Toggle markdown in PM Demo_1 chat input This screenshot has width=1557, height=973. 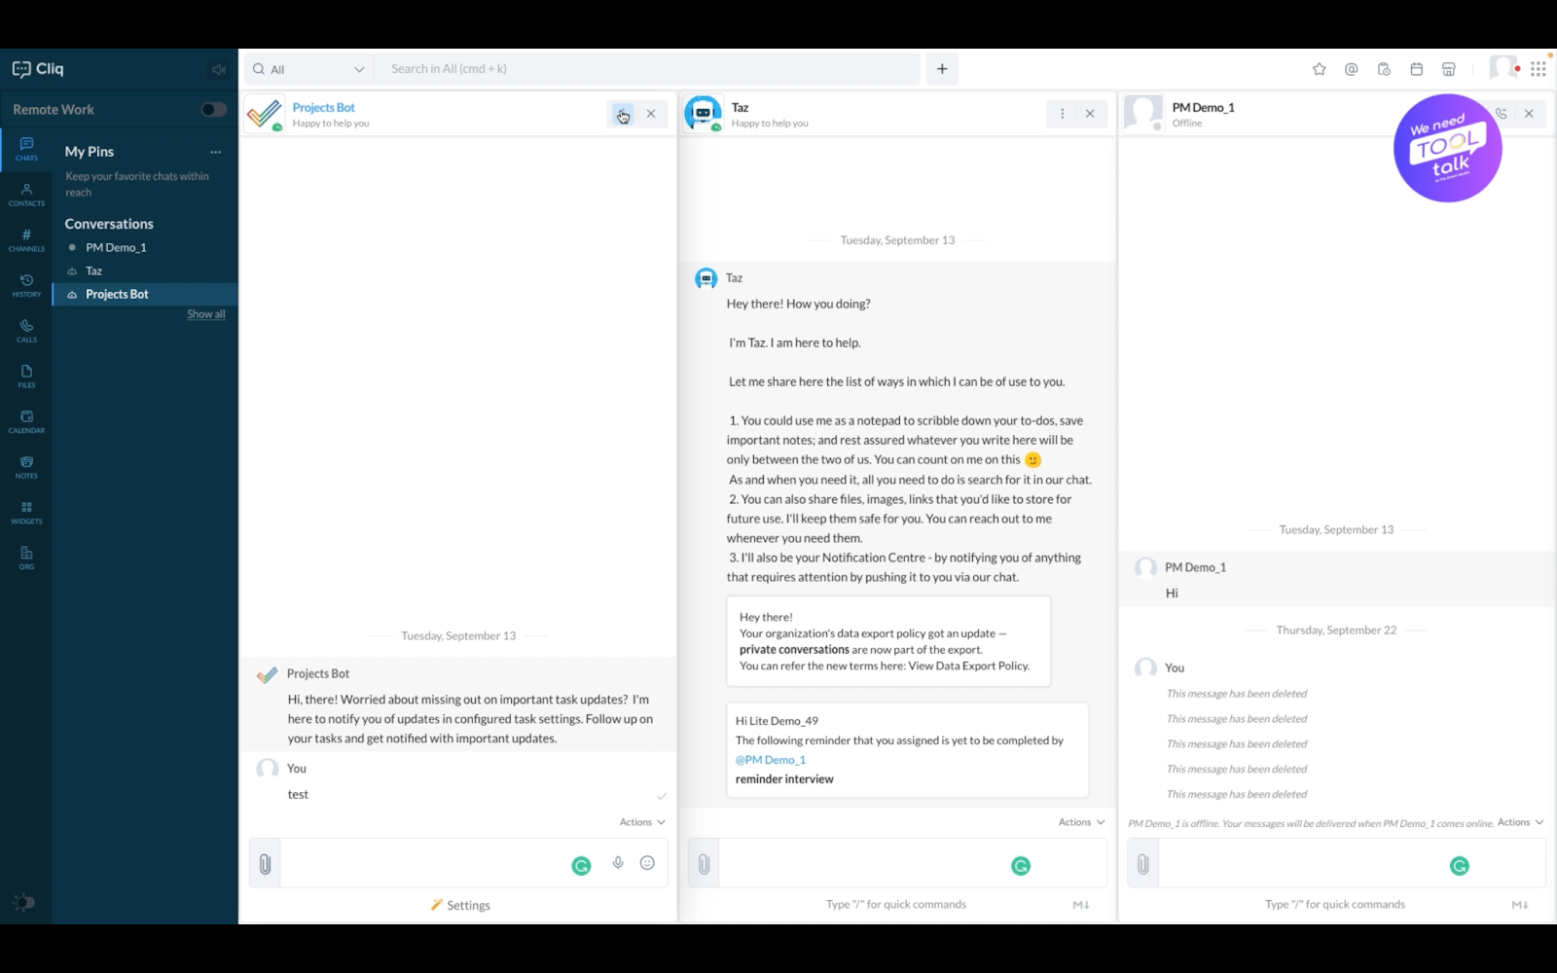click(x=1519, y=905)
